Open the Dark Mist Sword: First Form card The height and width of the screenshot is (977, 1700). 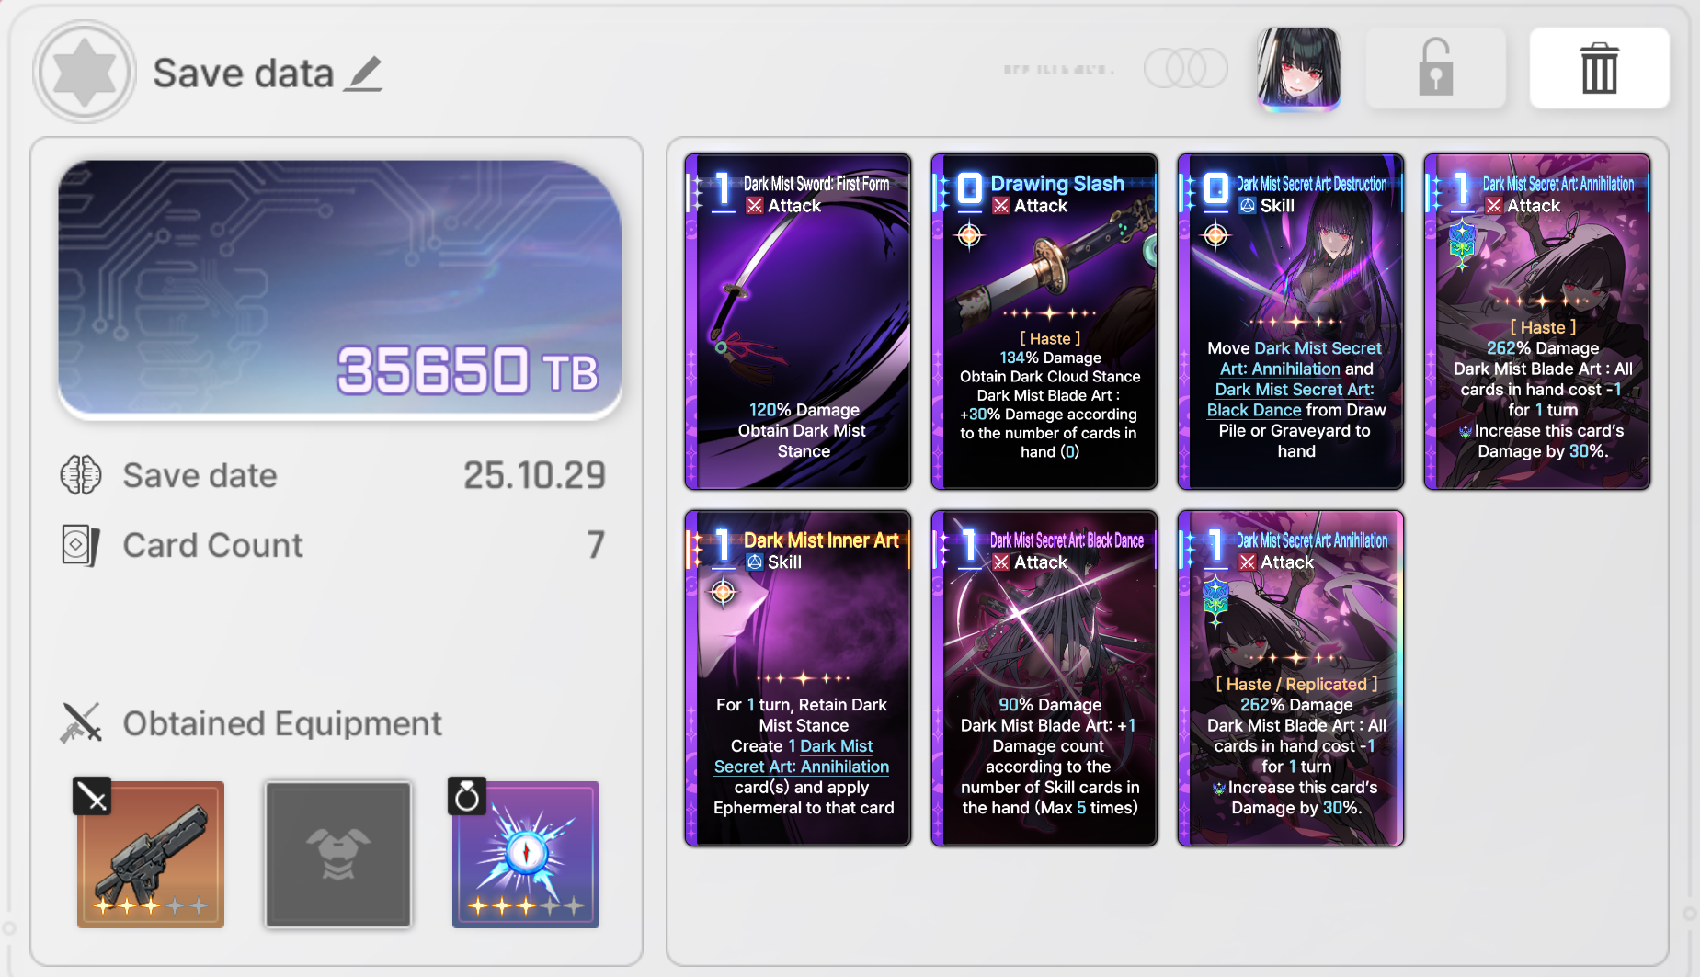(x=798, y=322)
